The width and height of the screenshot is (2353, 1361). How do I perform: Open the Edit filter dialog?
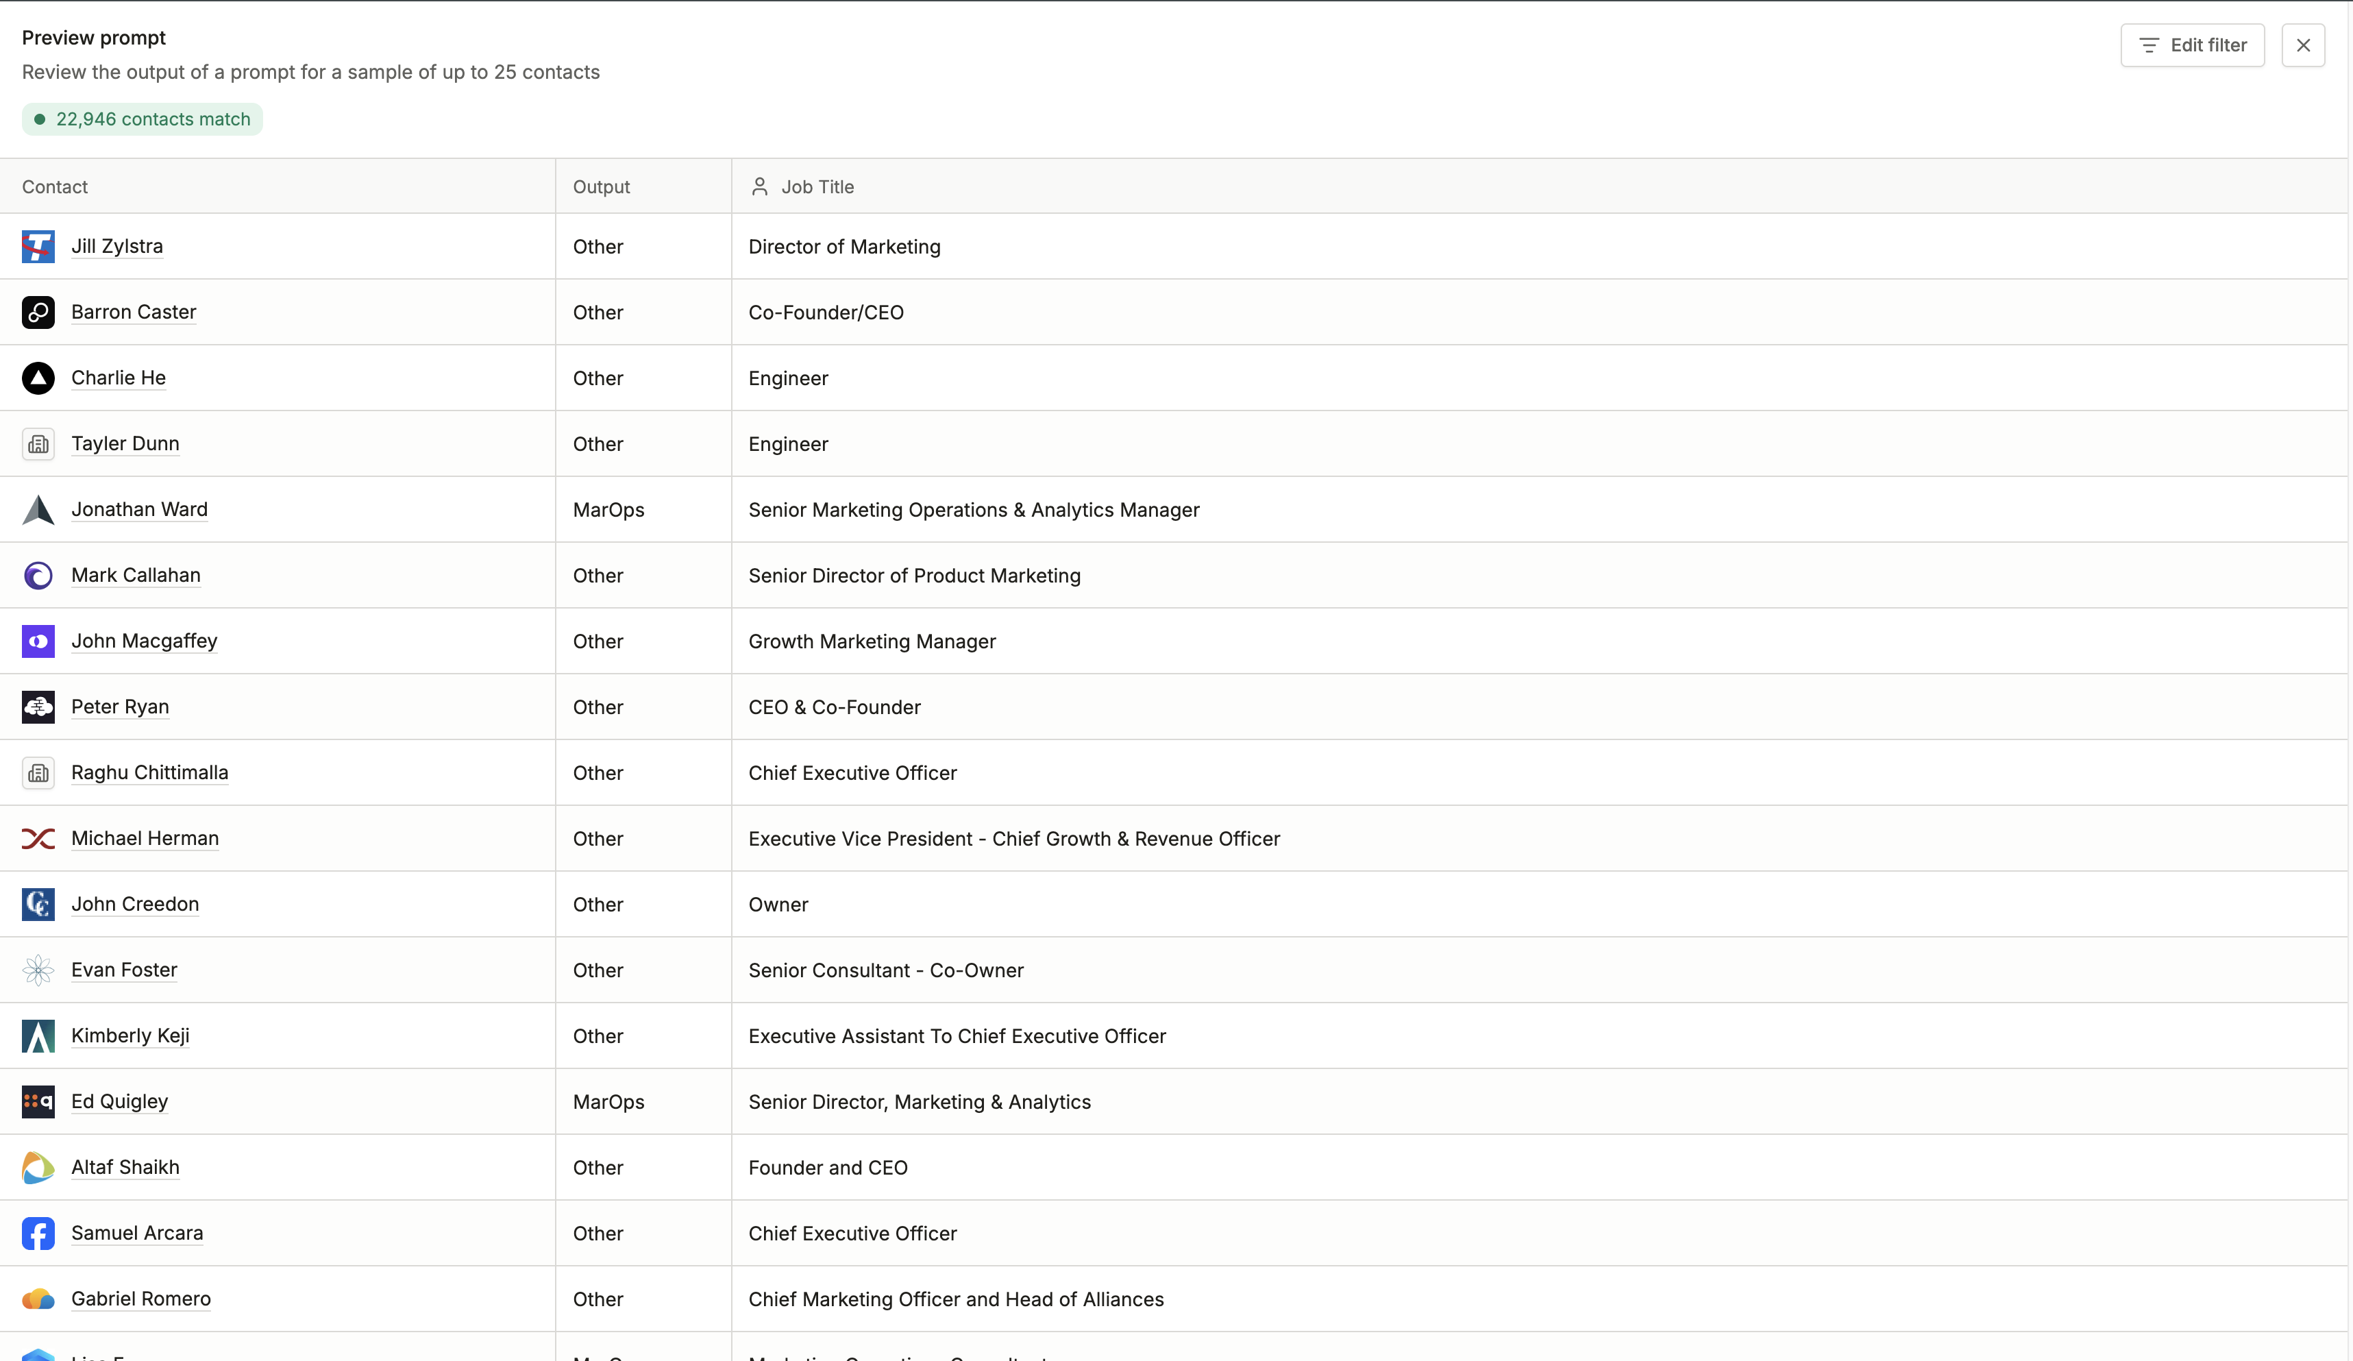(2193, 45)
